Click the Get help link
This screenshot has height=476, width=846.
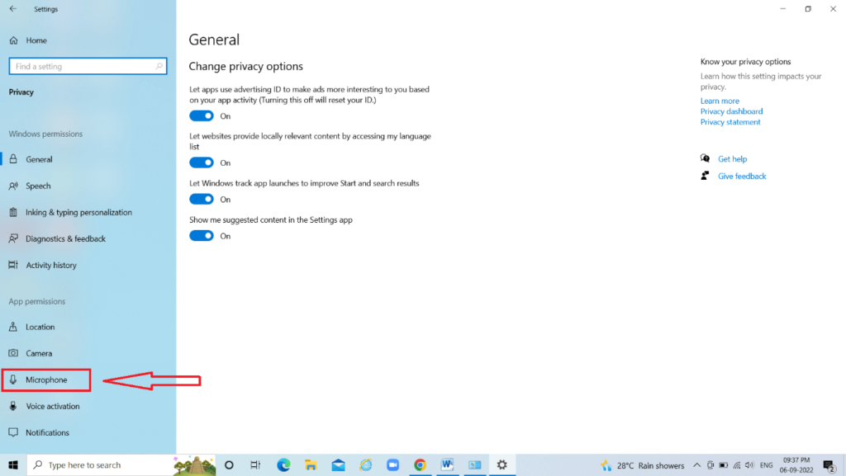point(732,159)
